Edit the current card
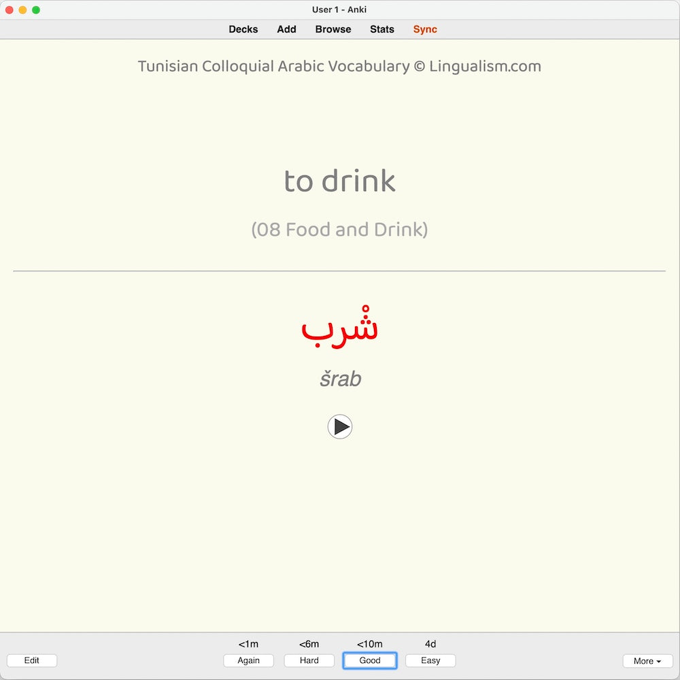The width and height of the screenshot is (680, 680). coord(31,660)
